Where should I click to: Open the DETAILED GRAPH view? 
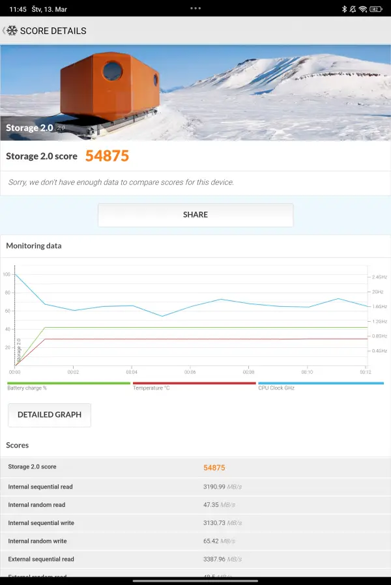click(50, 415)
